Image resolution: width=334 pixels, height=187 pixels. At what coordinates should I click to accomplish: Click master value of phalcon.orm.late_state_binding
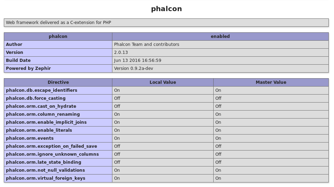coord(218,162)
